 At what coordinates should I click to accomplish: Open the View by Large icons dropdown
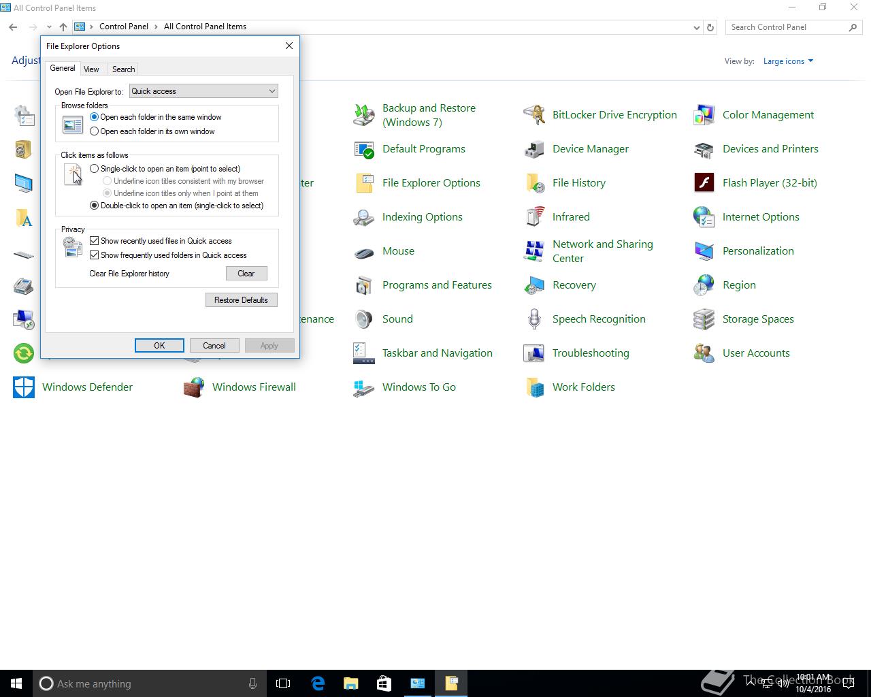(788, 61)
